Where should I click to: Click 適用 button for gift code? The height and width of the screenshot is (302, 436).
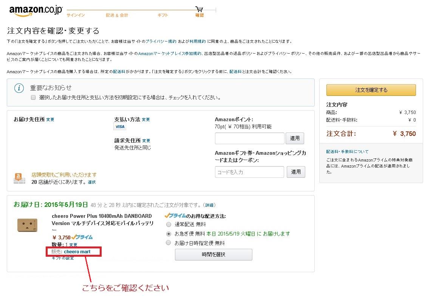point(296,172)
